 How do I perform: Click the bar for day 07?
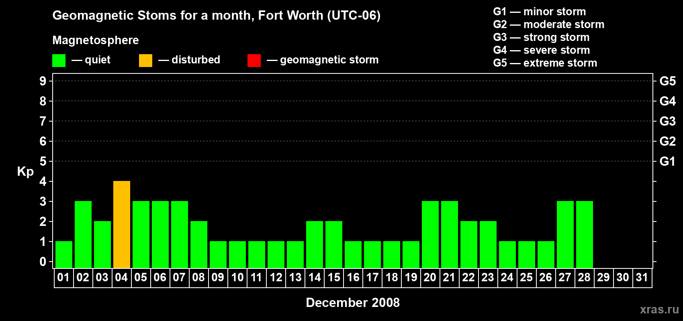pos(180,235)
